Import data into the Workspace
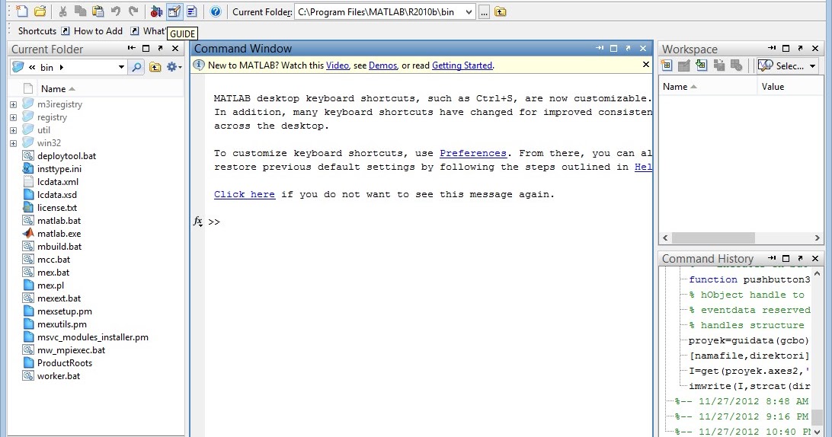 pyautogui.click(x=702, y=65)
